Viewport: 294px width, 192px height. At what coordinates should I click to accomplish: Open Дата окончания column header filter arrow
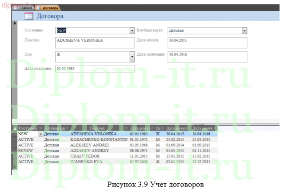click(215, 129)
